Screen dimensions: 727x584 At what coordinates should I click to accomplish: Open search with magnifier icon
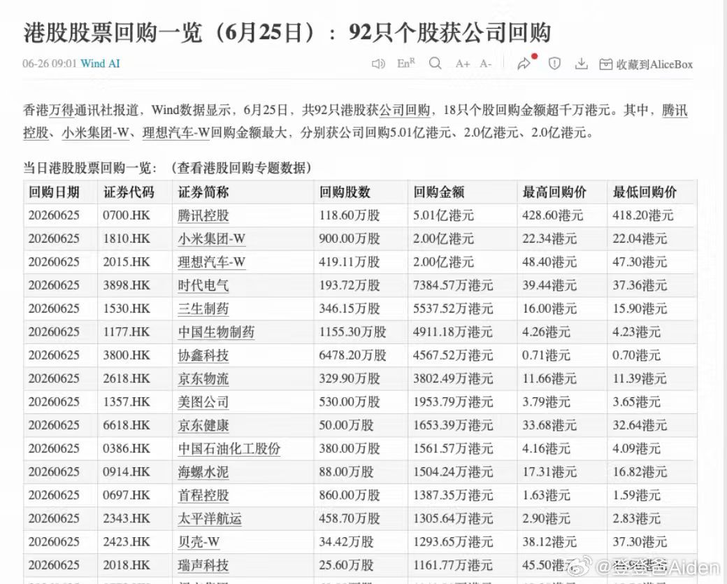point(435,63)
